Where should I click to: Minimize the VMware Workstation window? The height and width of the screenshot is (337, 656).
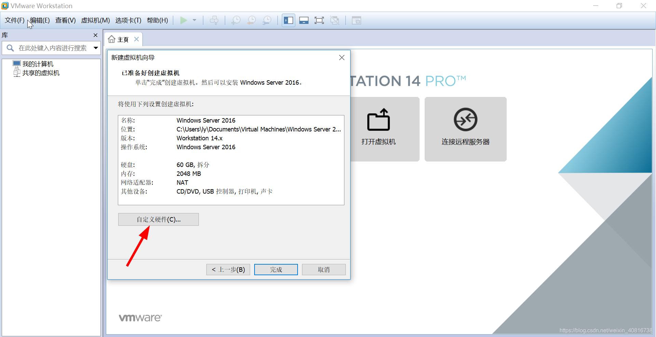pyautogui.click(x=596, y=6)
